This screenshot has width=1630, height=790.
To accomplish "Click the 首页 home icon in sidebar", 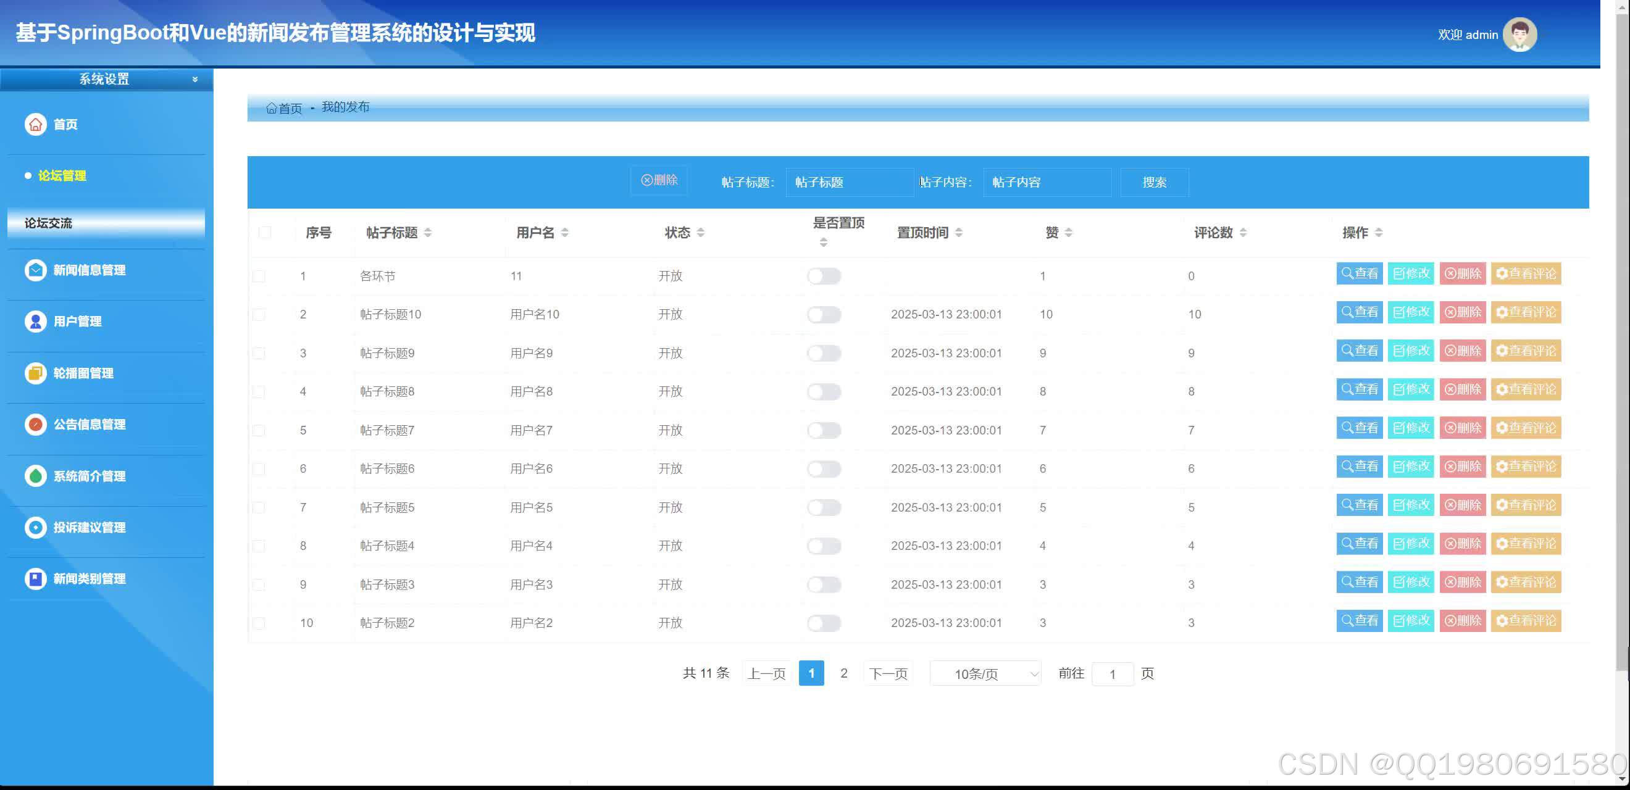I will [35, 124].
